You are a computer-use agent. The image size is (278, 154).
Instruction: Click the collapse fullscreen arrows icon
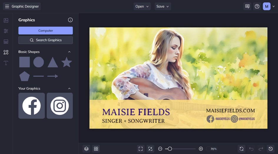pos(150,149)
